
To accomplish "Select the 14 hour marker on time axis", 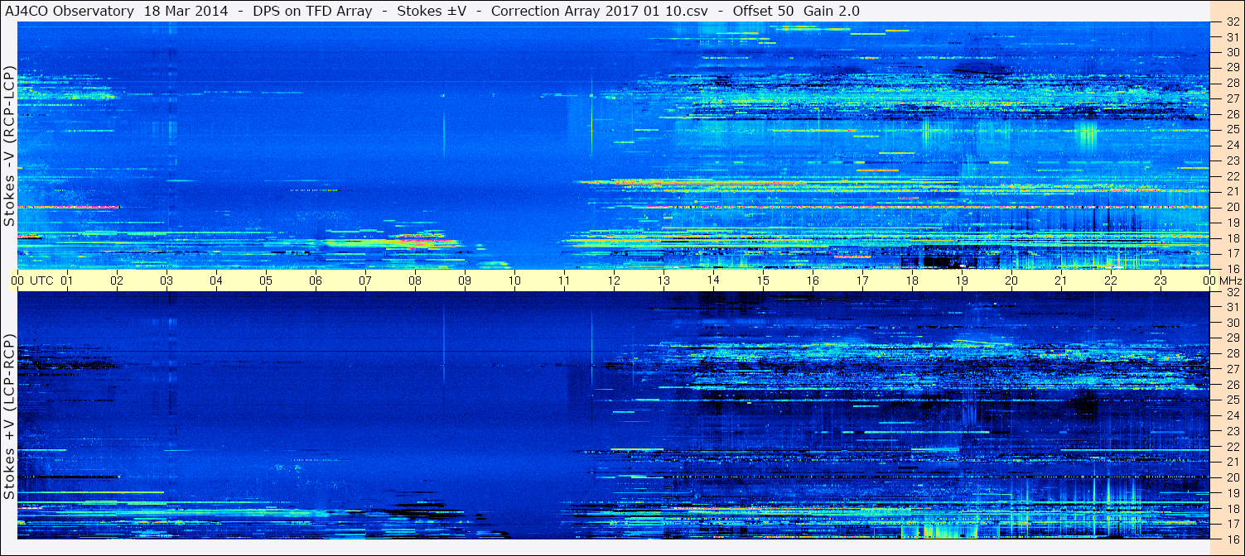I will (x=713, y=280).
